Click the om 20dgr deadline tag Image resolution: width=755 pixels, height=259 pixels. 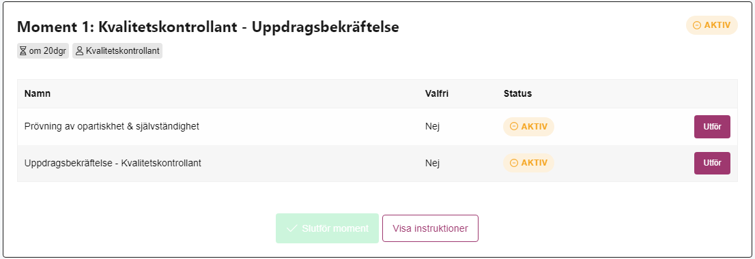point(43,51)
